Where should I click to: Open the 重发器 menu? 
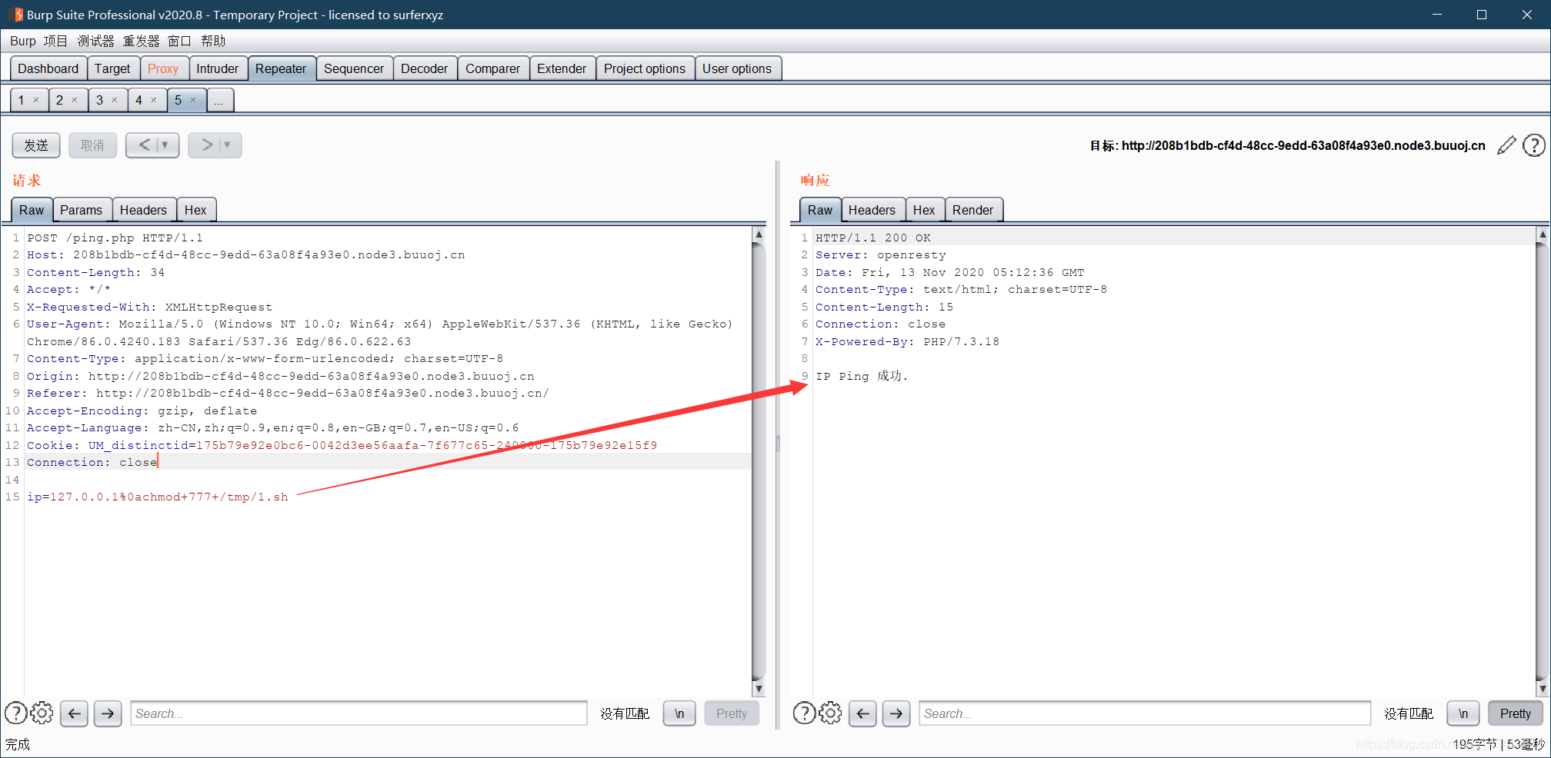(x=142, y=41)
